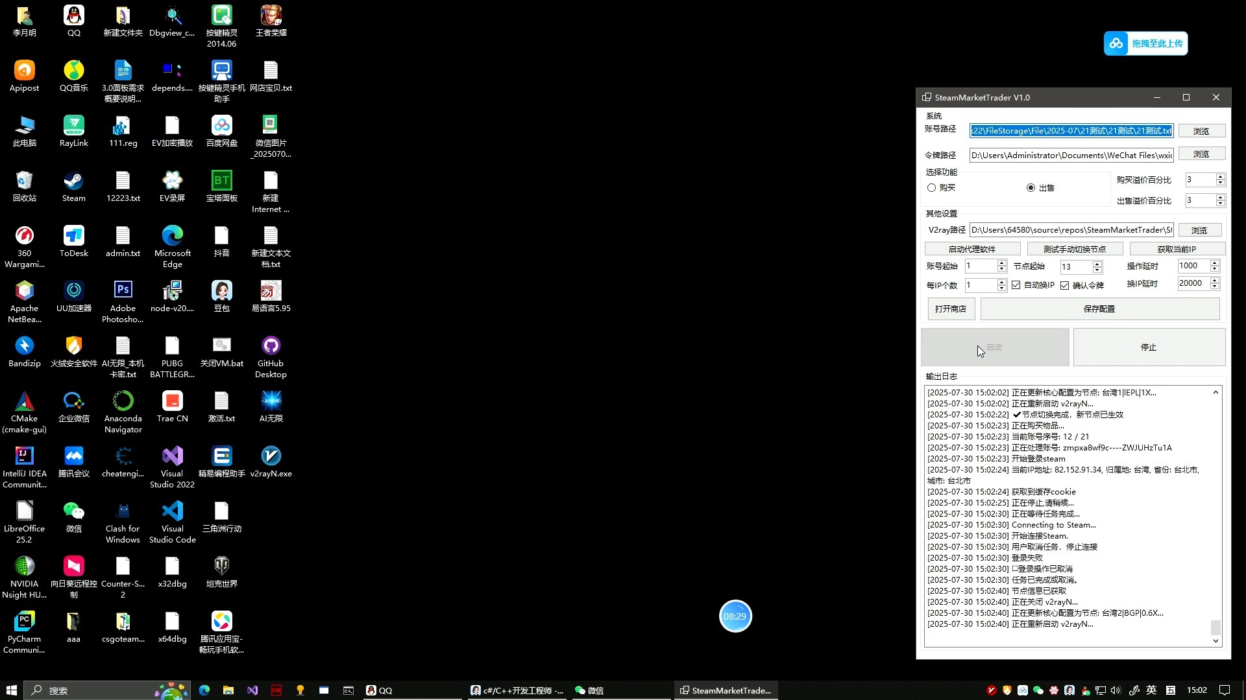The image size is (1246, 700).
Task: Open the QQ desktop icon
Action: pyautogui.click(x=73, y=21)
